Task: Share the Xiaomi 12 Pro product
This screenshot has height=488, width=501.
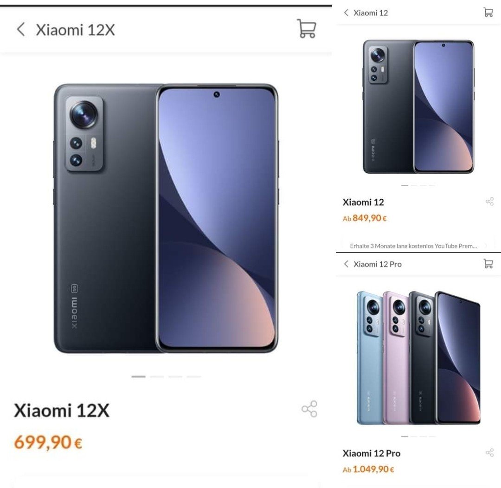Action: click(489, 453)
